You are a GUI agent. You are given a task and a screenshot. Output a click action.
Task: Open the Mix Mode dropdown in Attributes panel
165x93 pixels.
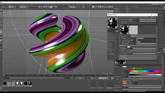pyautogui.click(x=142, y=86)
